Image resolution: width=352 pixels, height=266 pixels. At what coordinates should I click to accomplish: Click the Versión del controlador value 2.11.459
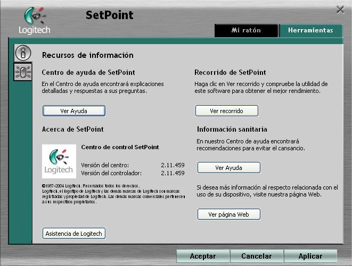(173, 173)
